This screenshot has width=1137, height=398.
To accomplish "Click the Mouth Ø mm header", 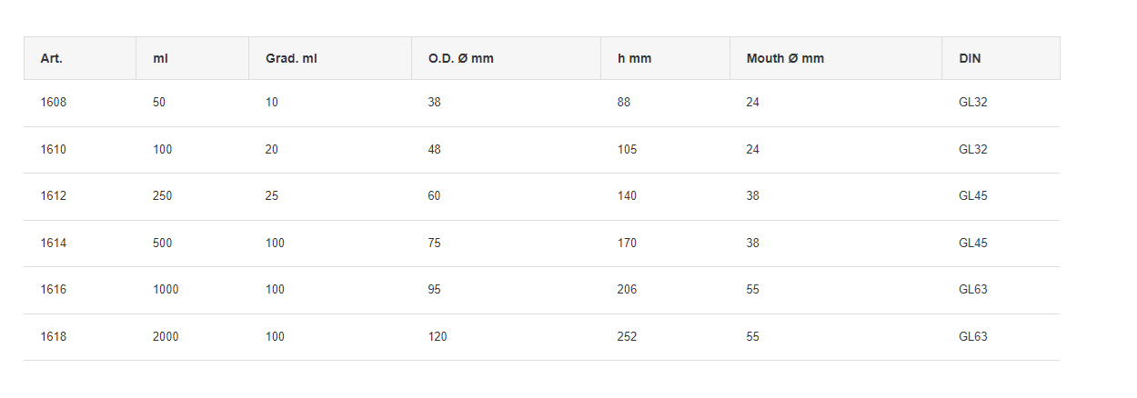I will point(785,58).
